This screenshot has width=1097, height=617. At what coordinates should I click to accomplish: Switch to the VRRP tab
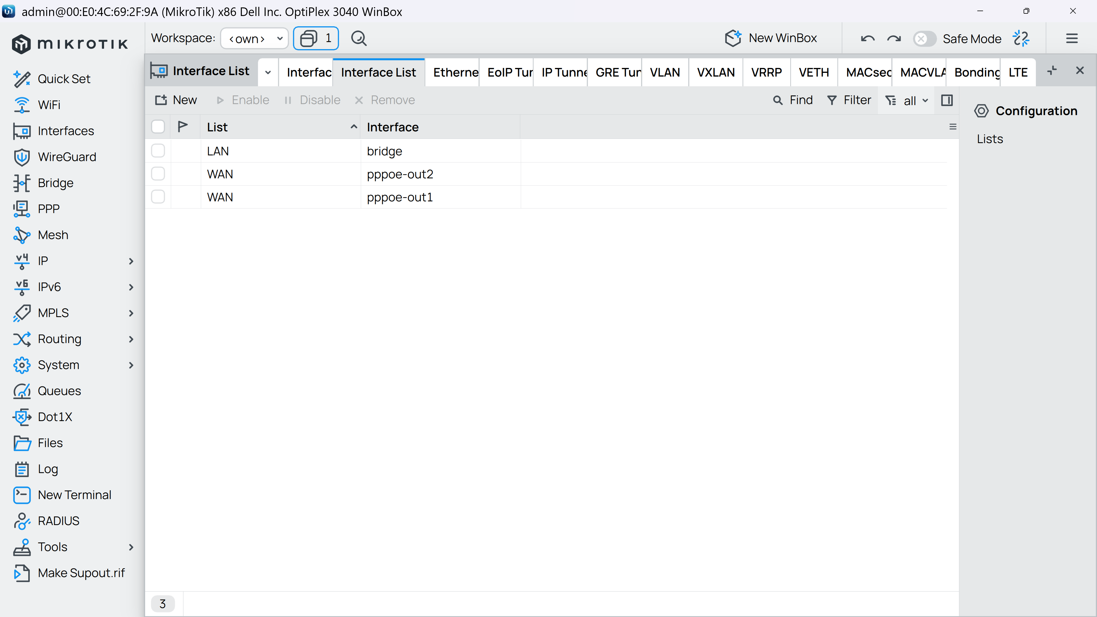click(766, 72)
